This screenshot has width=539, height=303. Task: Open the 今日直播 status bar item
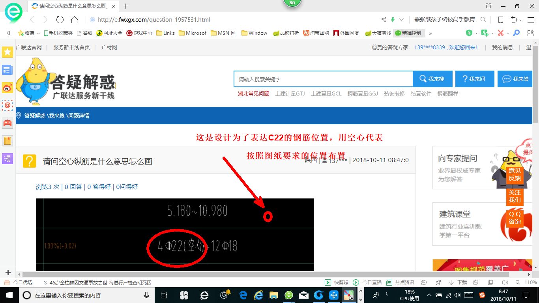pyautogui.click(x=367, y=282)
